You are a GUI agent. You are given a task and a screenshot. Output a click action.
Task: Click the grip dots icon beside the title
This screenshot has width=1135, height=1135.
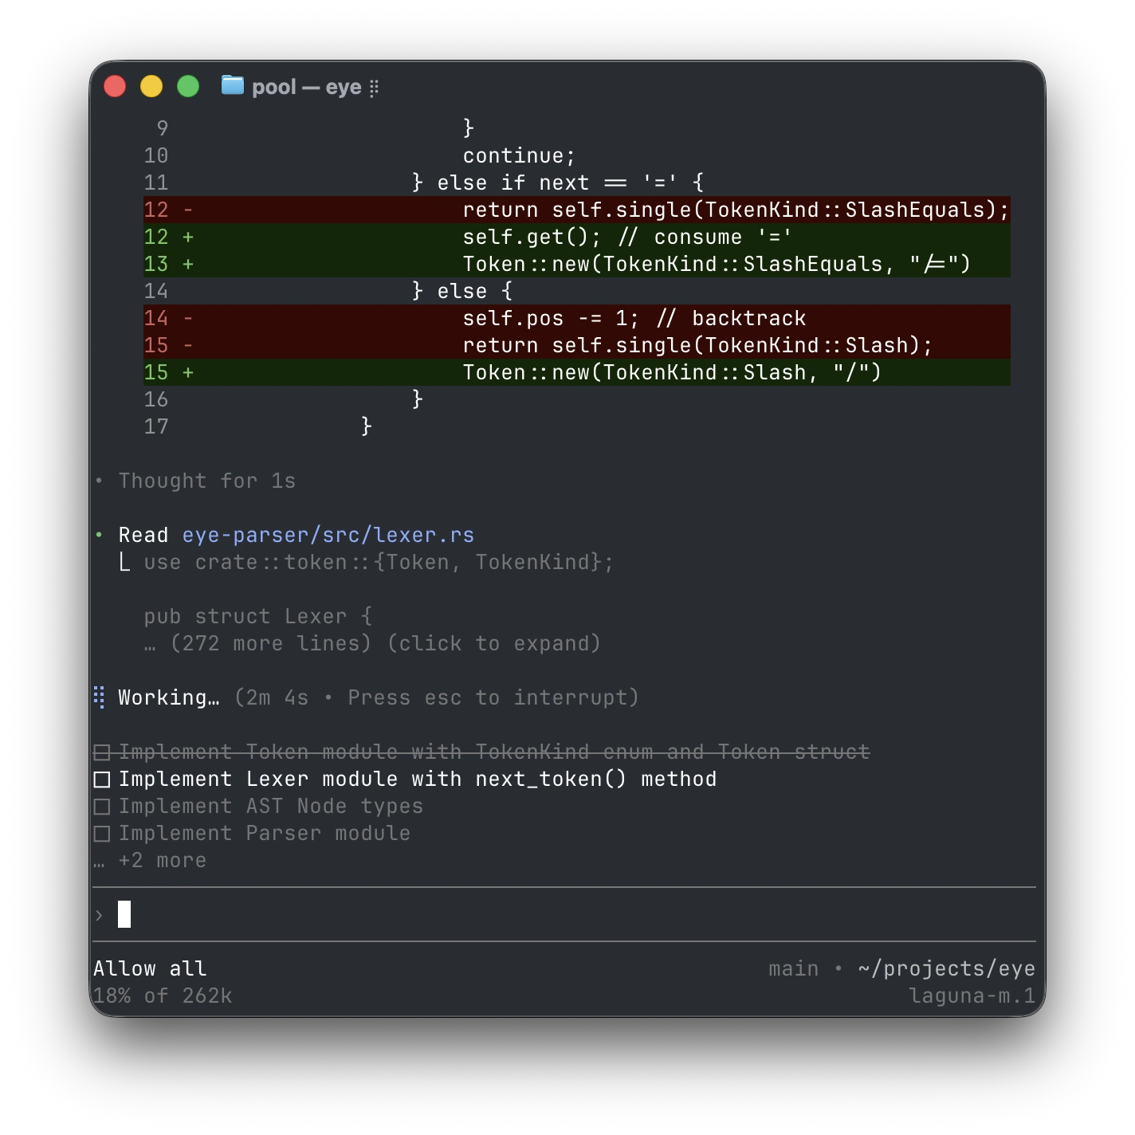(x=374, y=88)
